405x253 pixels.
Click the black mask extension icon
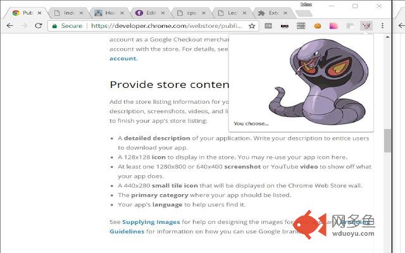point(285,26)
